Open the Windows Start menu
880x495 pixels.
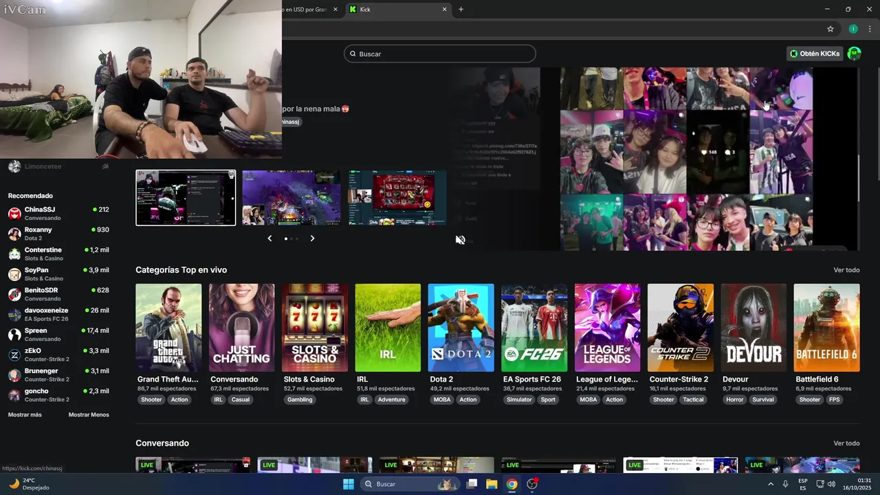pos(348,484)
